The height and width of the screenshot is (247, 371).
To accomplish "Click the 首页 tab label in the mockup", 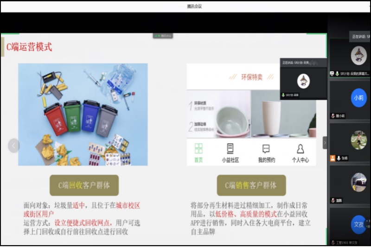I will pos(198,160).
